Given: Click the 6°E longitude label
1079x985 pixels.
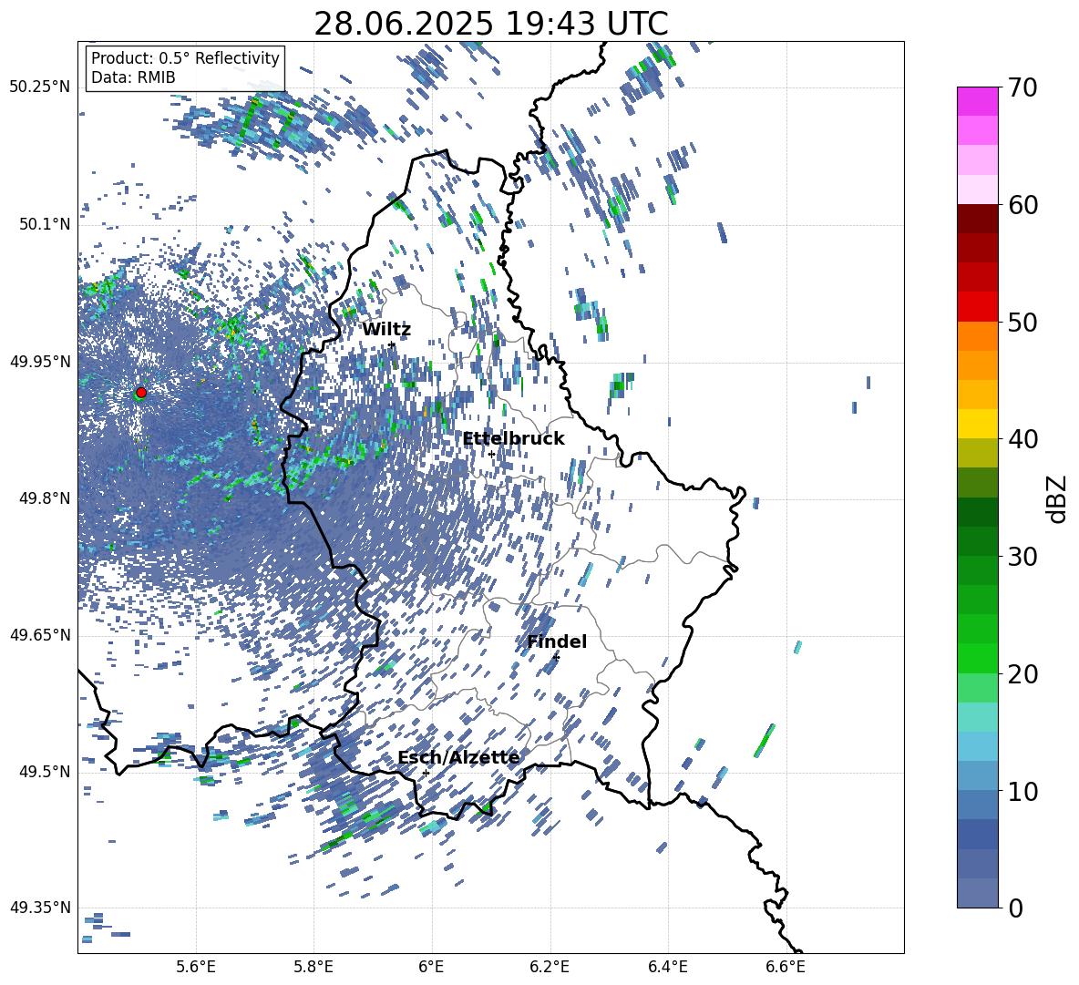Looking at the screenshot, I should coord(431,967).
